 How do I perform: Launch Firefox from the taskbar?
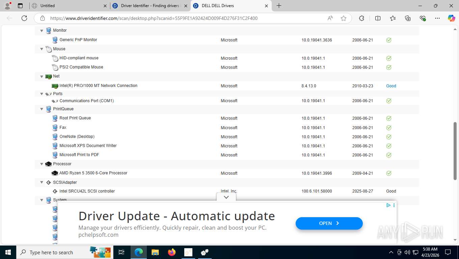tap(172, 252)
